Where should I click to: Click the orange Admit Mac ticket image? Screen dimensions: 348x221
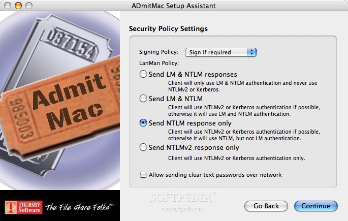[60, 107]
